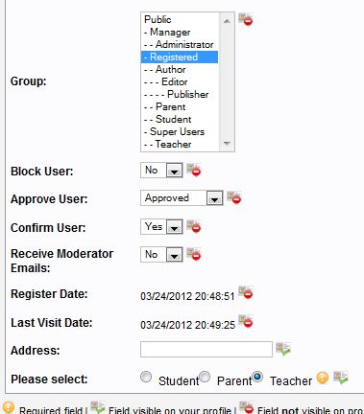The width and height of the screenshot is (364, 414).
Task: Click the profile-visible icon beside Address field
Action: point(283,349)
